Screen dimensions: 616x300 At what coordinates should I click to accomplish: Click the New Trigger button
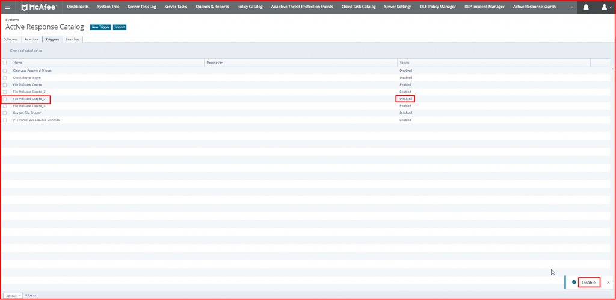click(x=100, y=27)
